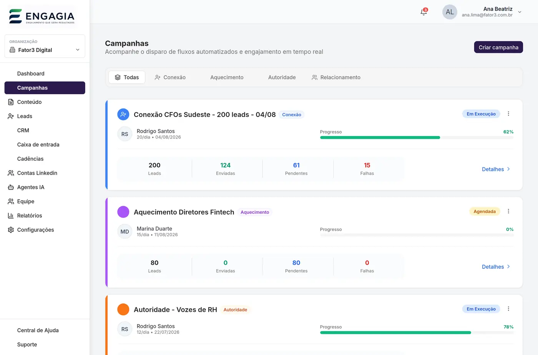Open Leads person-plus icon in sidebar
Screen dimensions: 538x355
click(x=11, y=116)
